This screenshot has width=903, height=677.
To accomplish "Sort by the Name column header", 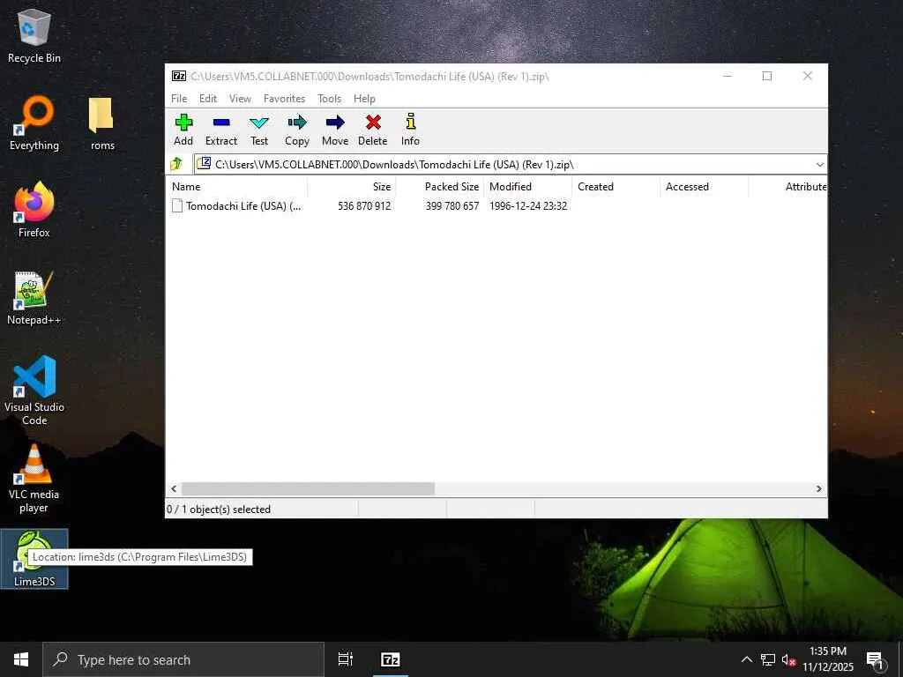I will pyautogui.click(x=236, y=187).
